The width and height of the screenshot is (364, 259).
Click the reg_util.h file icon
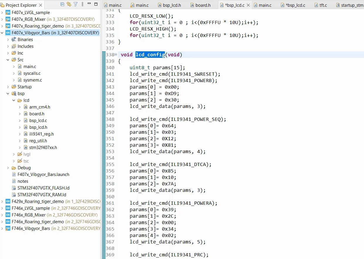pos(26,141)
